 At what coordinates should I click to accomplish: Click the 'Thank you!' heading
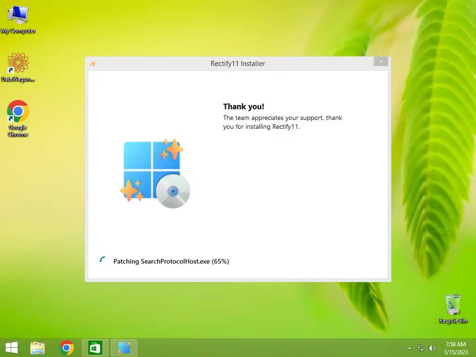(x=244, y=106)
